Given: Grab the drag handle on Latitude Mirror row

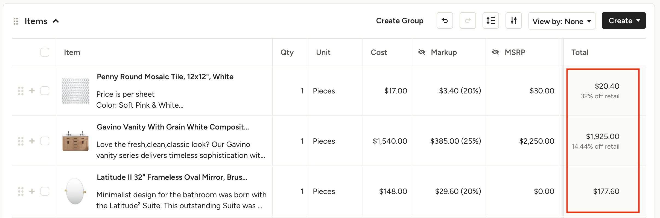Looking at the screenshot, I should click(x=21, y=191).
